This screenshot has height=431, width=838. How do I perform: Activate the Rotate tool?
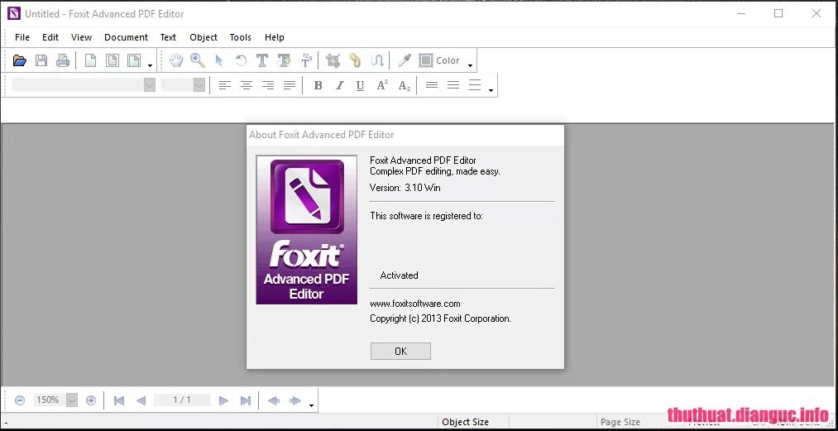[241, 60]
